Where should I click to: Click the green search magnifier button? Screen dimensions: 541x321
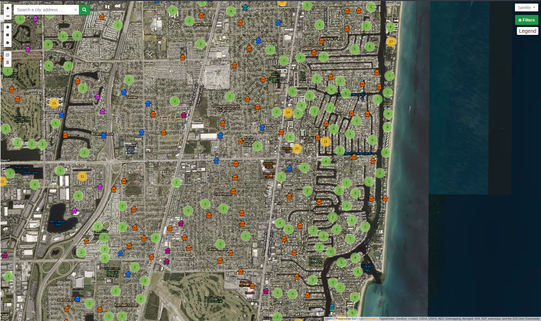pos(84,10)
